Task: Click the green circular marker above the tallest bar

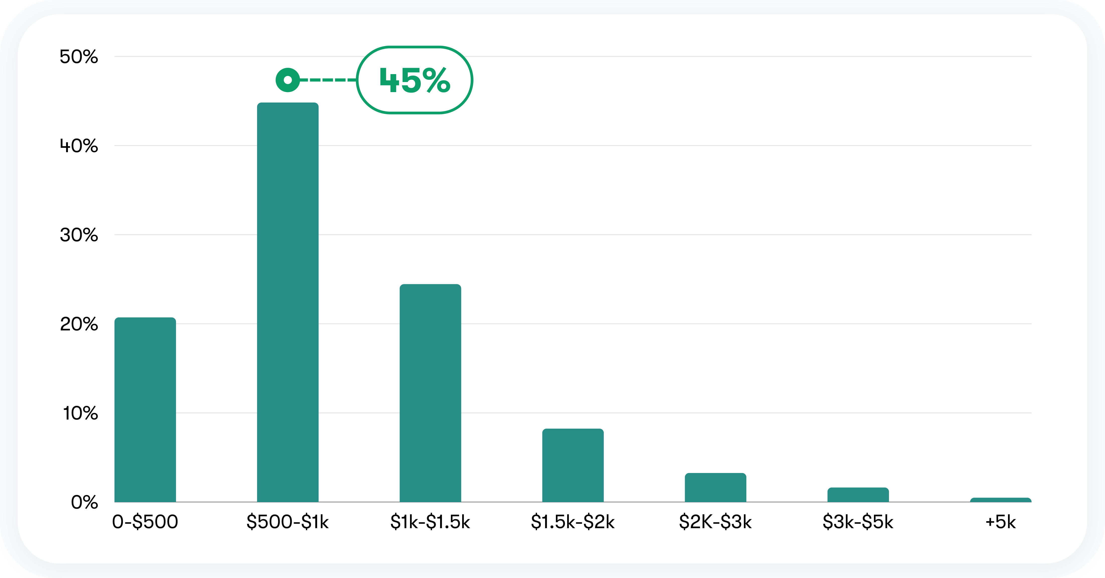Action: [x=287, y=80]
